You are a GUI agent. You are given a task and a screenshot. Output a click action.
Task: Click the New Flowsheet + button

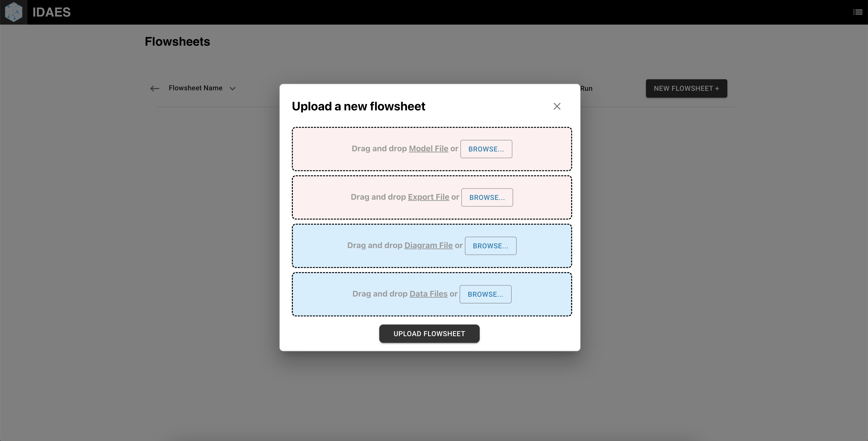(x=686, y=89)
